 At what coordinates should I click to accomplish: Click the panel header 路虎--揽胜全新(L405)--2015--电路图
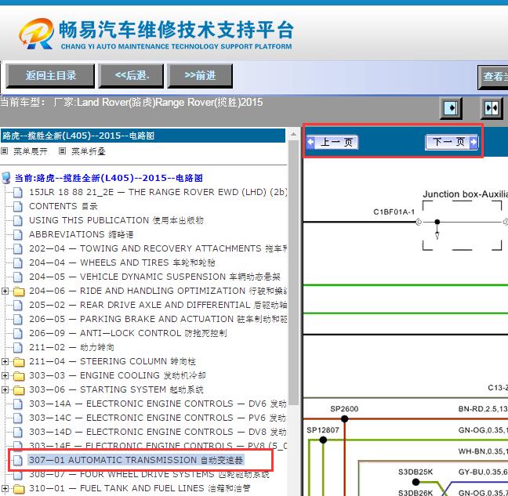point(143,136)
